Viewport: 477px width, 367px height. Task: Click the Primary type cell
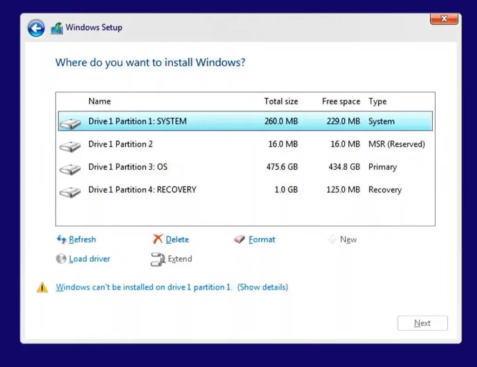383,167
